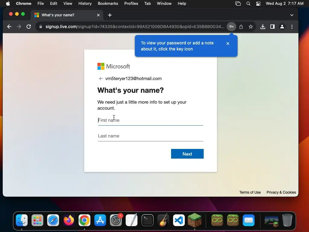Reload the signup page
Viewport: 309px width, 232px height.
point(29,27)
